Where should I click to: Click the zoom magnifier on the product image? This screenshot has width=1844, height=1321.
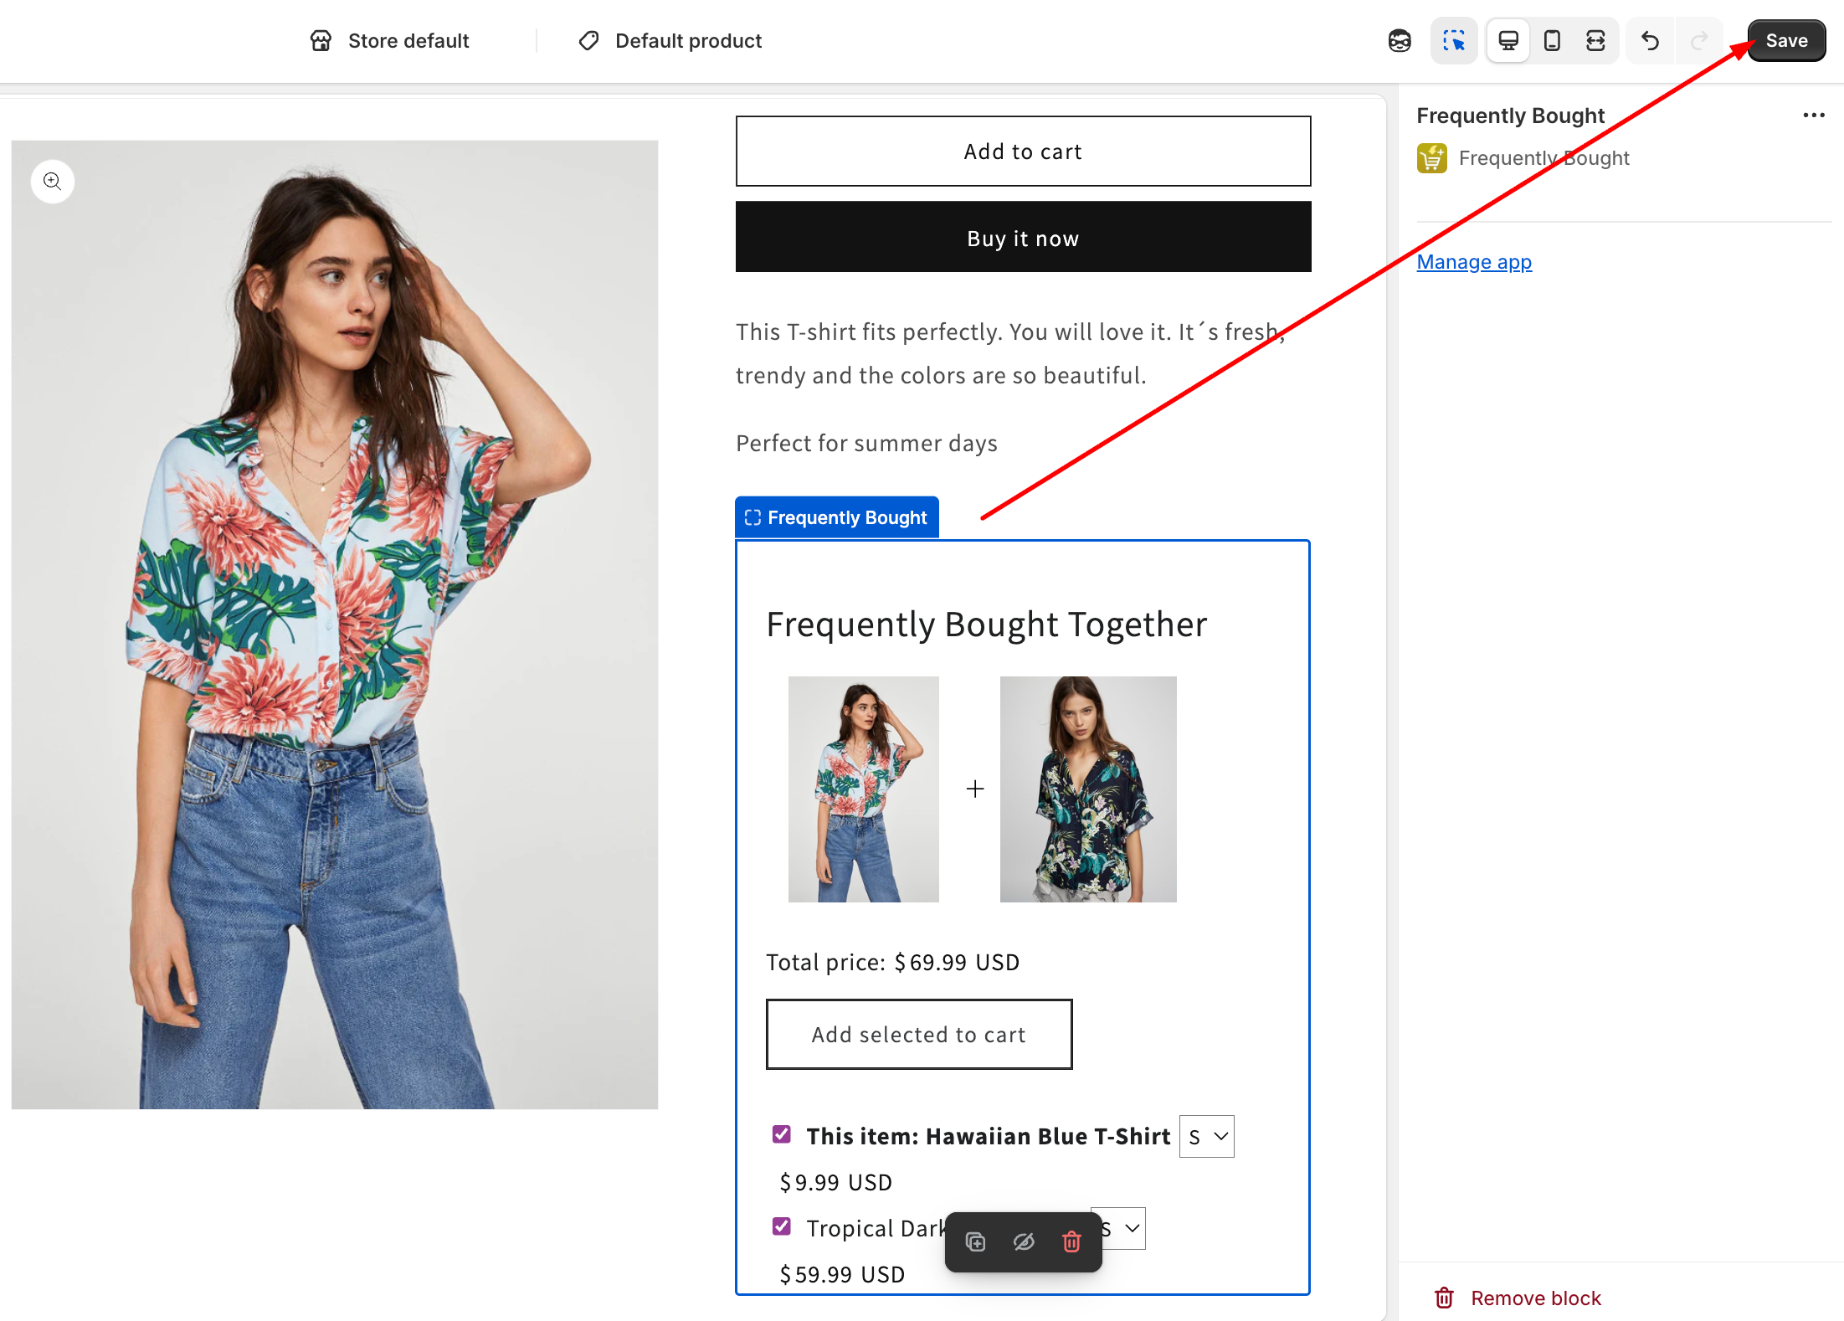tap(53, 181)
